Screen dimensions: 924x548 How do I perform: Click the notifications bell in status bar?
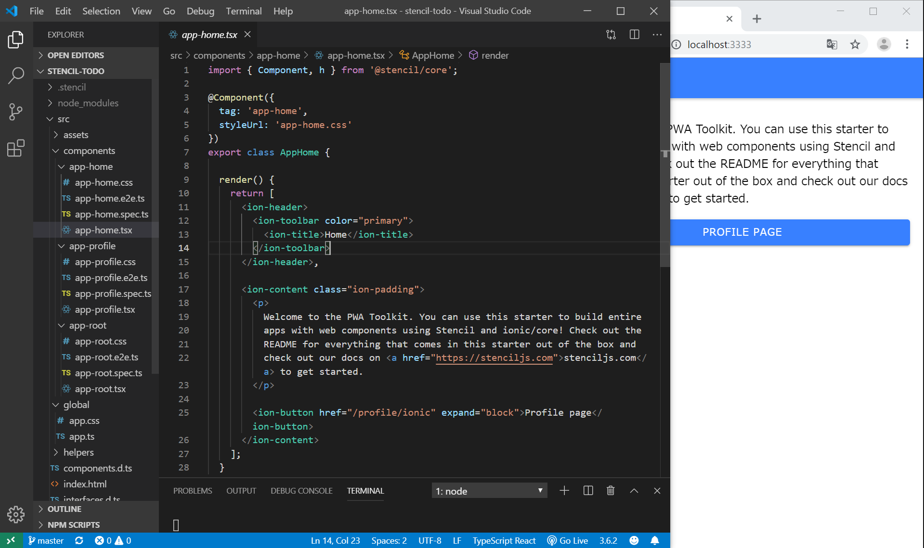[655, 540]
